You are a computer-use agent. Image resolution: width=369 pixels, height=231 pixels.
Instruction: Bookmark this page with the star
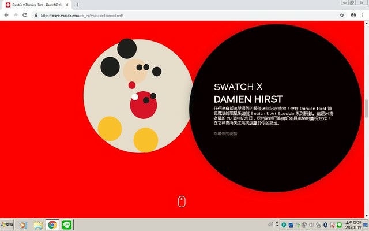(342, 16)
